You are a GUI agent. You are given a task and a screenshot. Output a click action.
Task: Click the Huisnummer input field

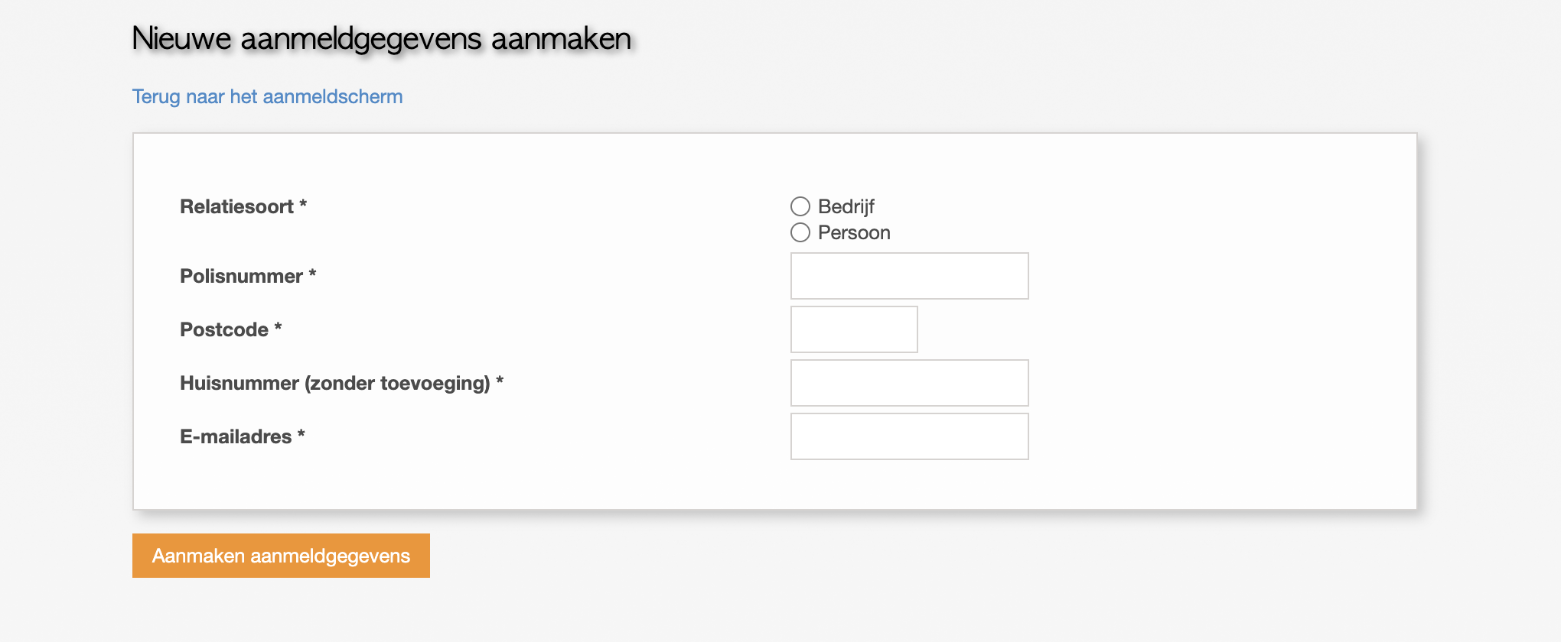coord(909,382)
